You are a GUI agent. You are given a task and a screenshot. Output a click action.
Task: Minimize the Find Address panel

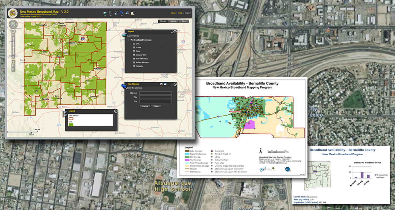tap(172, 85)
